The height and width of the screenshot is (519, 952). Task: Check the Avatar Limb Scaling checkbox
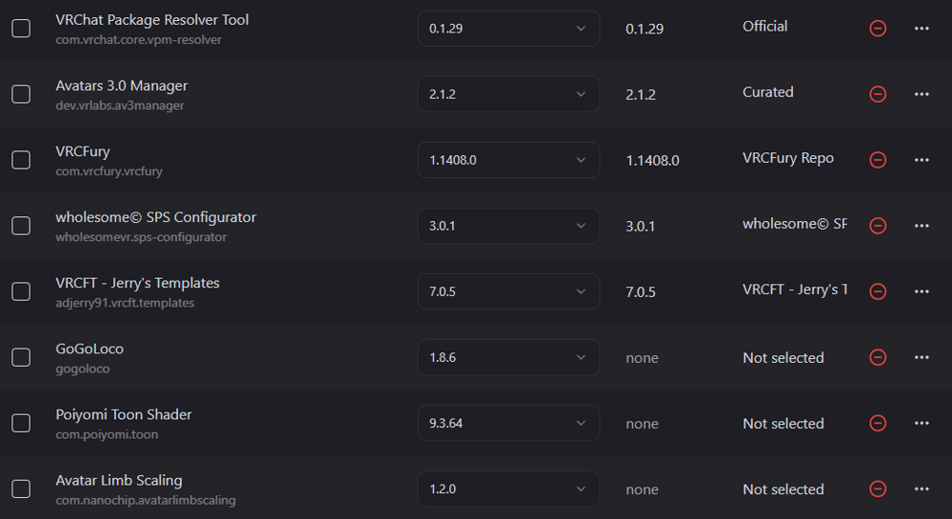click(x=21, y=489)
